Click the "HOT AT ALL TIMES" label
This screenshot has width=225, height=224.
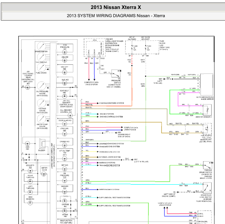[132, 38]
